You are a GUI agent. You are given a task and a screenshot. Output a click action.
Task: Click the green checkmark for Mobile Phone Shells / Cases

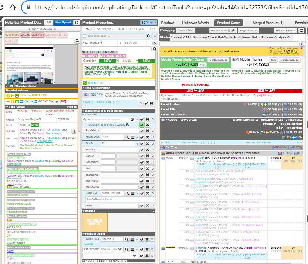tap(142, 125)
